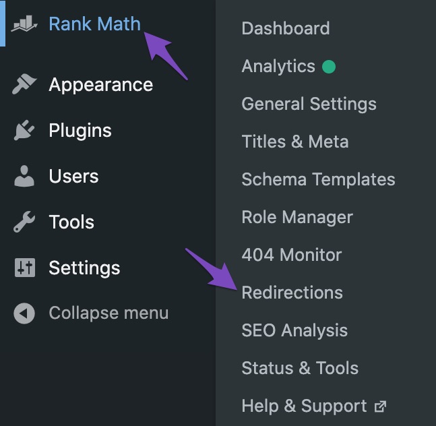Click the Settings sliders icon
Image resolution: width=436 pixels, height=426 pixels.
point(24,268)
